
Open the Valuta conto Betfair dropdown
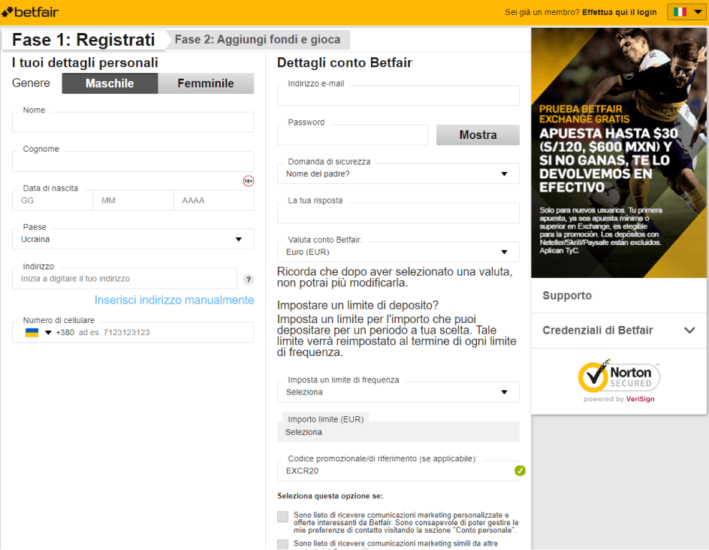coord(398,252)
